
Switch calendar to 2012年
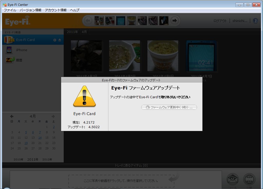pos(47,159)
